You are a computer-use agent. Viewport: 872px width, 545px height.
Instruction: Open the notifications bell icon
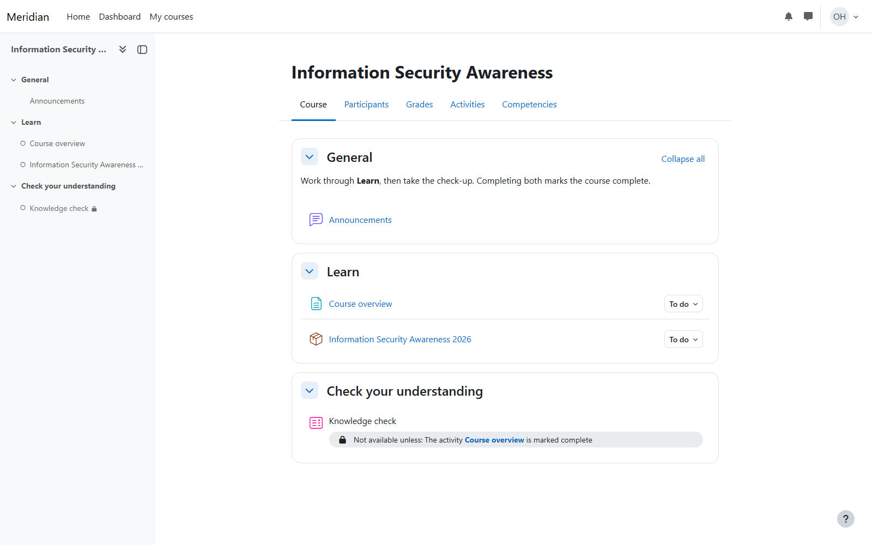coord(789,16)
